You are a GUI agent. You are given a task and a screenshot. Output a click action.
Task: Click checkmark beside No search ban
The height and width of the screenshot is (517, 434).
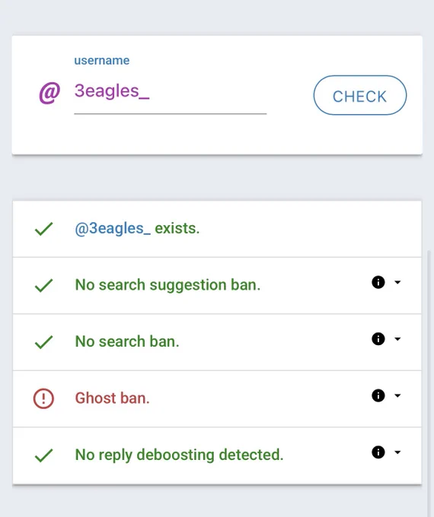click(x=43, y=342)
